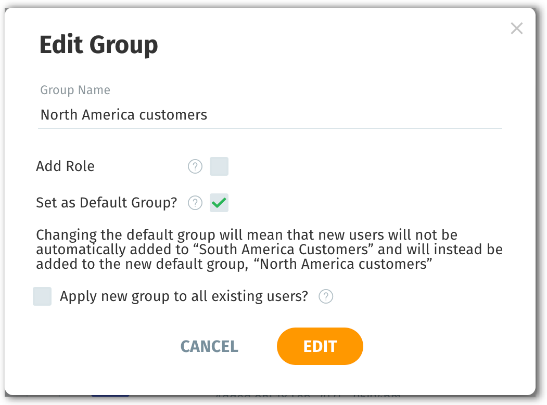Click CANCEL to discard changes
Image resolution: width=547 pixels, height=405 pixels.
point(209,346)
